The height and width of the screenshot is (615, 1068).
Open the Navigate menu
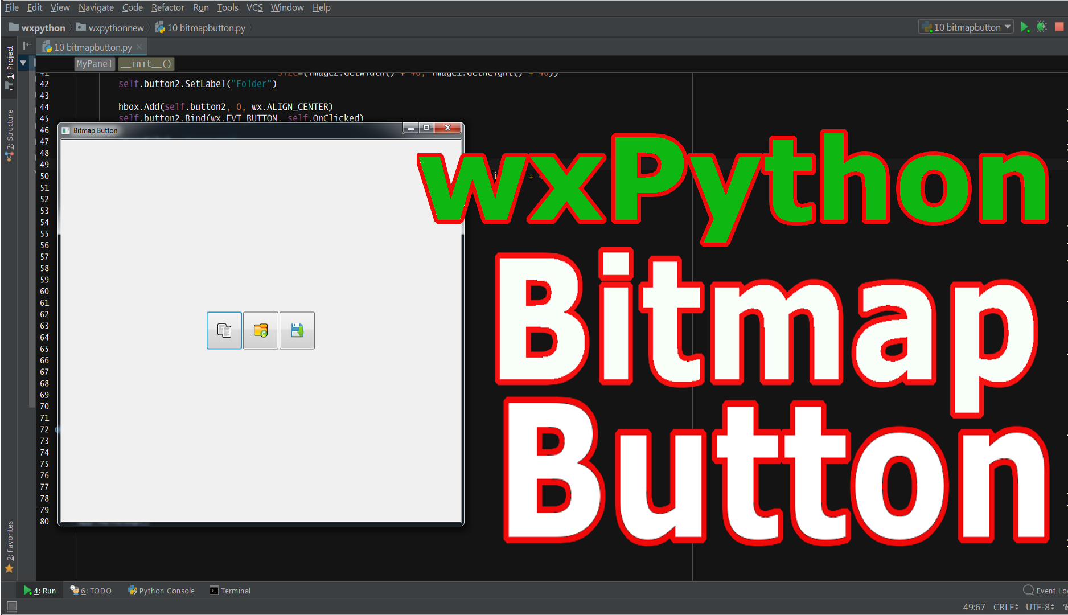pos(96,7)
